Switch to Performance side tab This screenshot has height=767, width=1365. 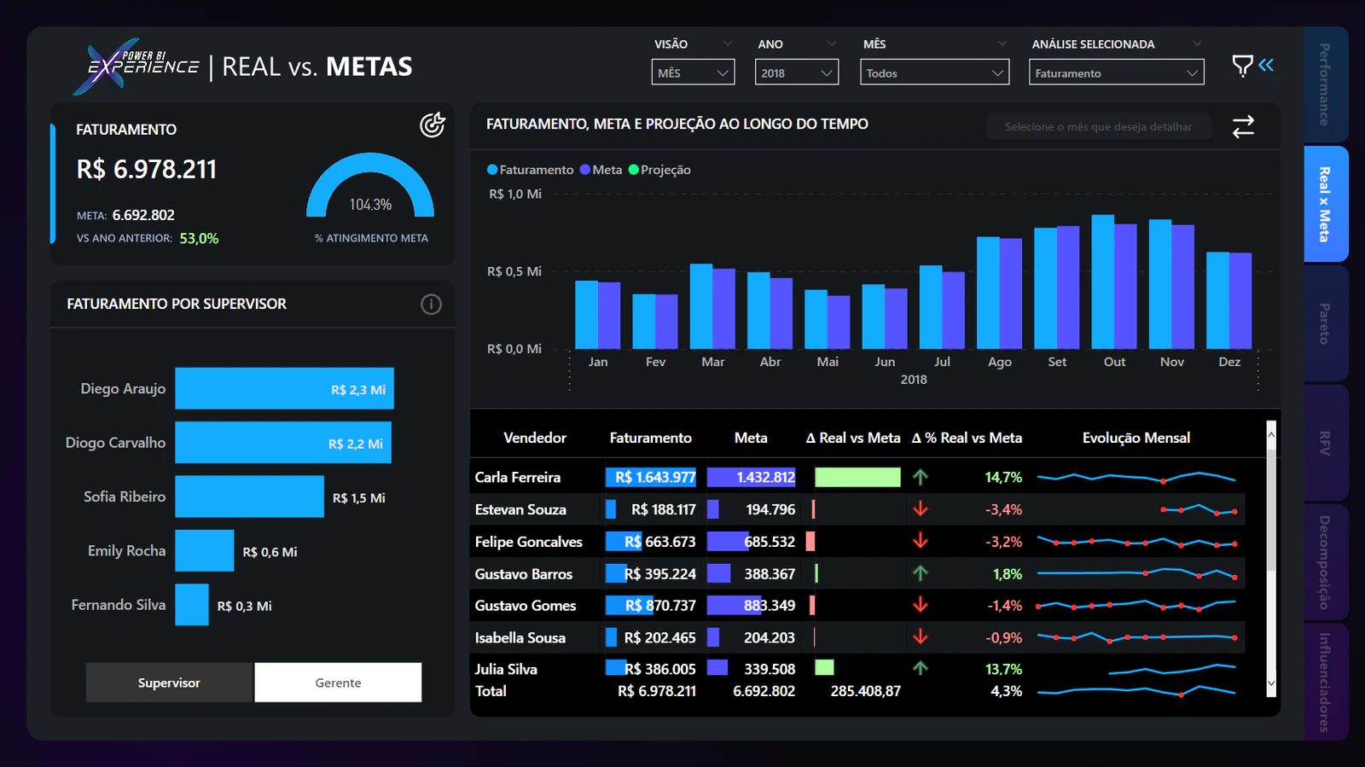[1326, 84]
